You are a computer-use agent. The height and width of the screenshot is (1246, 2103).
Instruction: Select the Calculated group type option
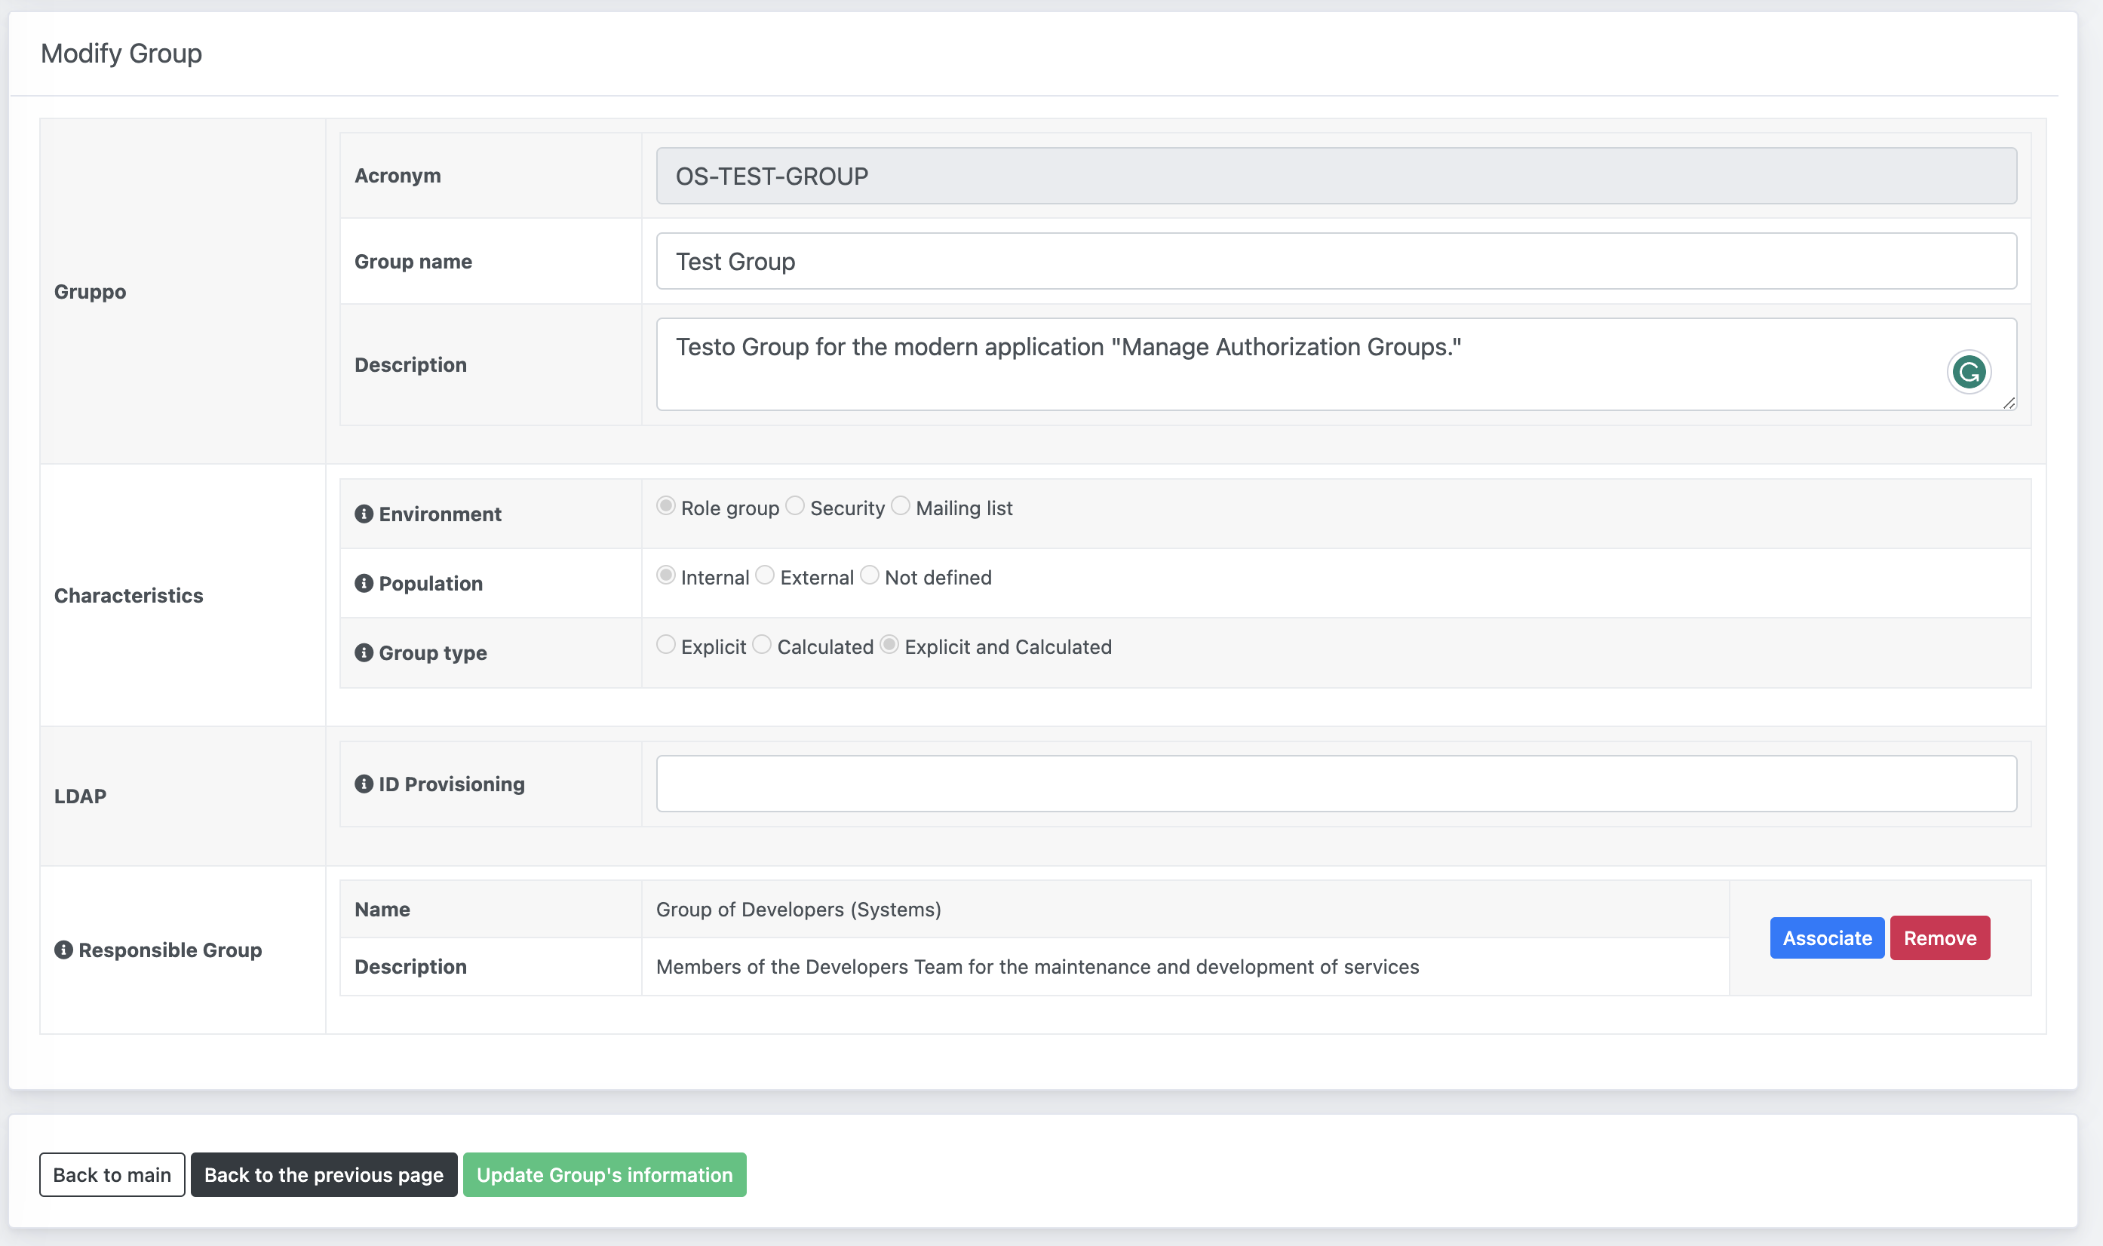(761, 646)
